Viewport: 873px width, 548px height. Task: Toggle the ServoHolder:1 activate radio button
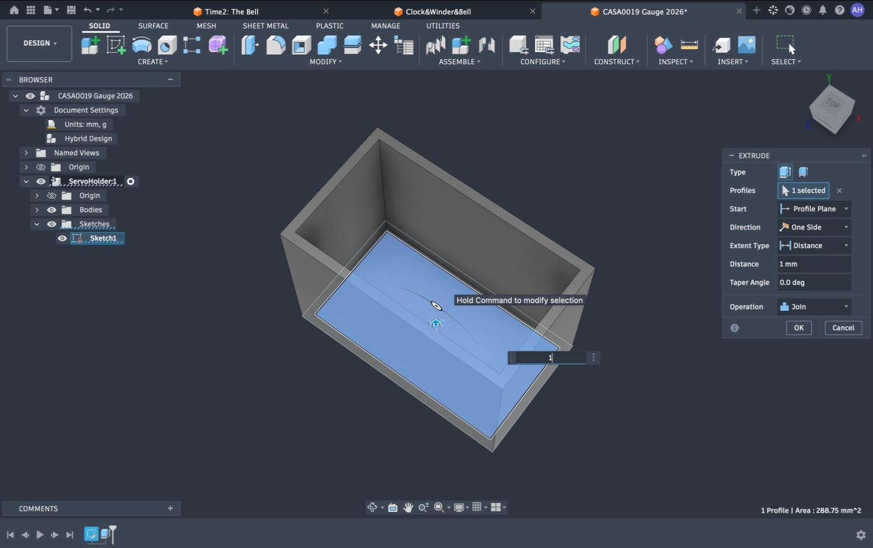click(130, 182)
